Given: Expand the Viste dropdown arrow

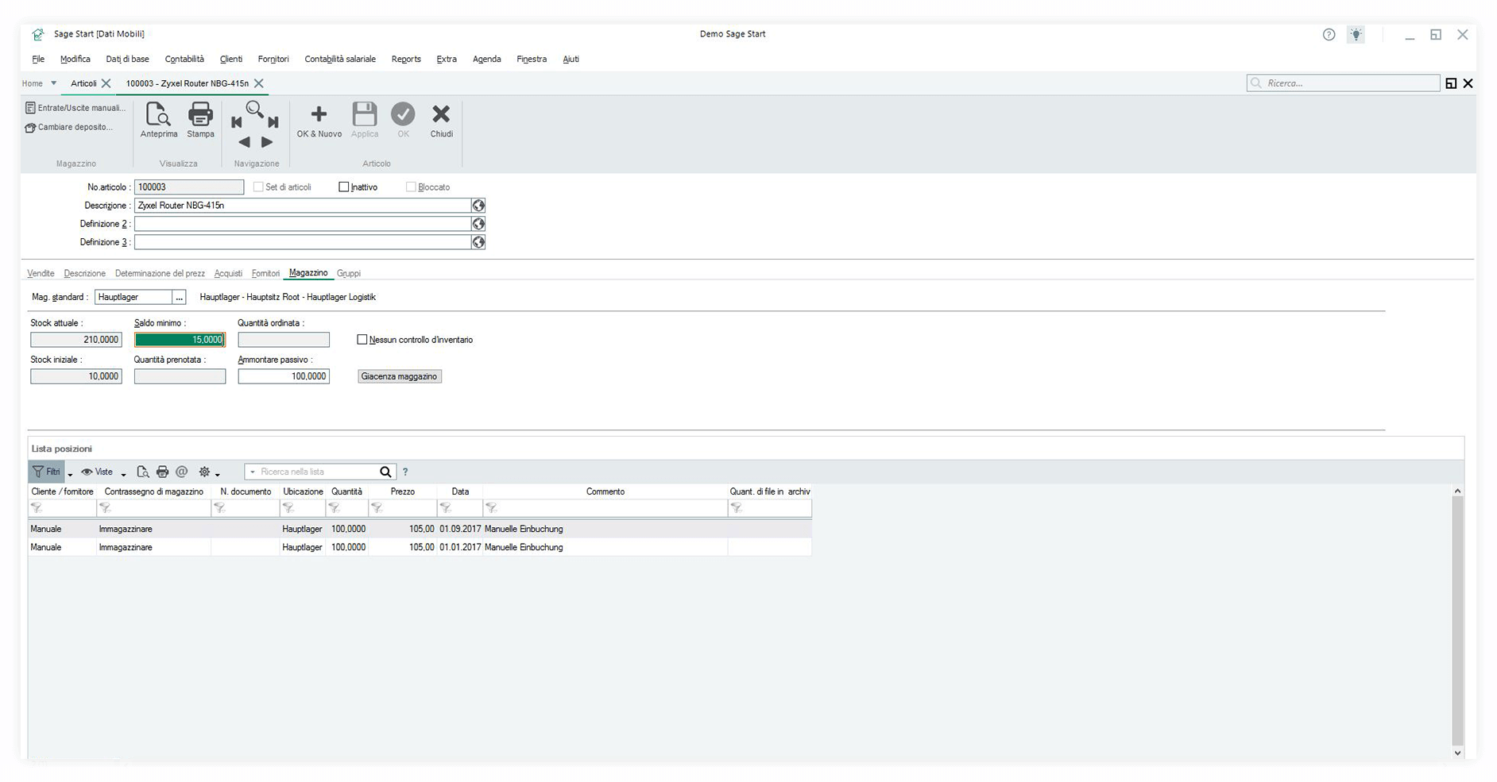Looking at the screenshot, I should pyautogui.click(x=124, y=474).
